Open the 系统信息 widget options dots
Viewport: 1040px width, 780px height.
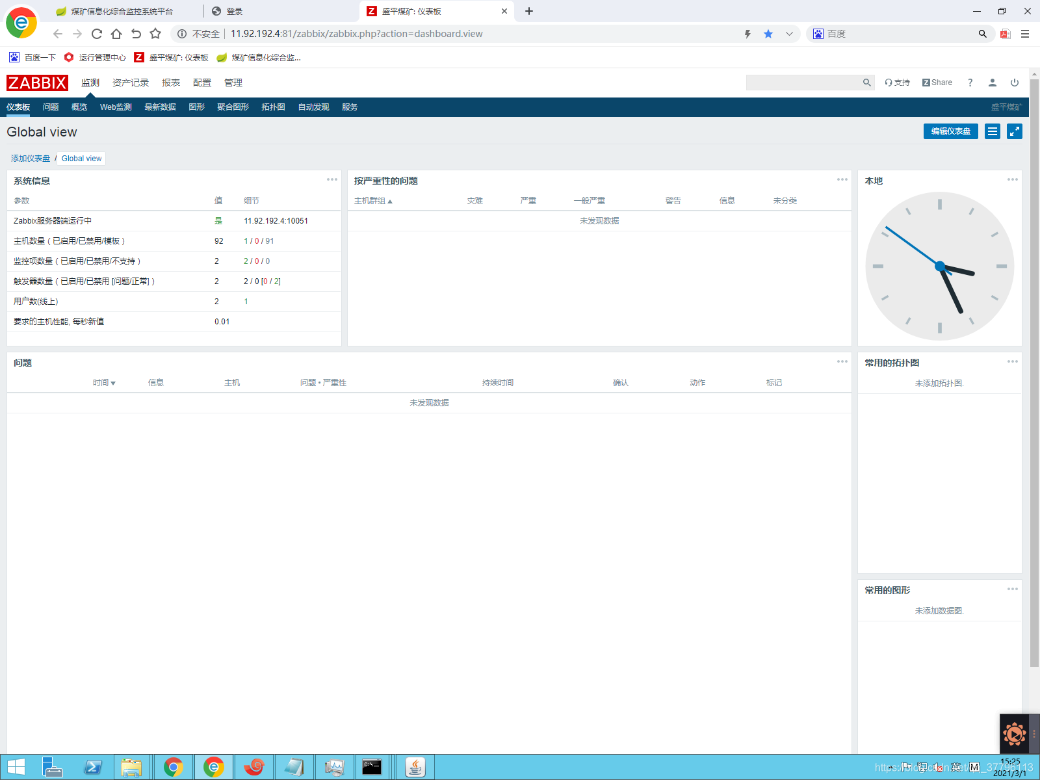[x=332, y=179]
